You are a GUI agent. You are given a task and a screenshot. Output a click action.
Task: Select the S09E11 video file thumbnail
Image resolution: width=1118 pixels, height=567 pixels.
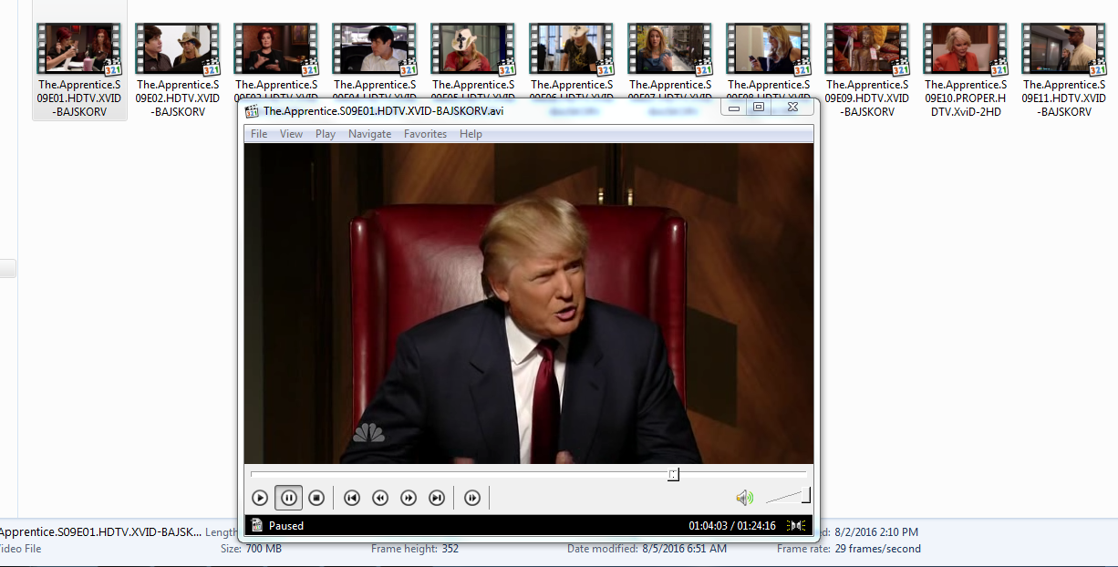tap(1064, 49)
